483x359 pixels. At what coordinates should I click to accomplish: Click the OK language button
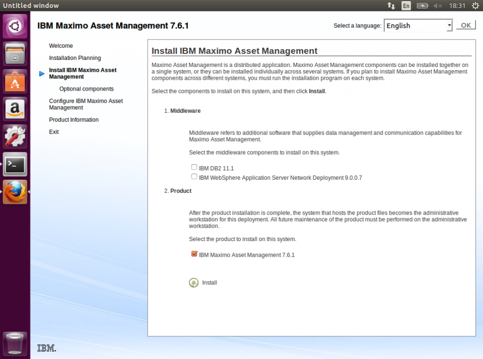[x=466, y=25]
